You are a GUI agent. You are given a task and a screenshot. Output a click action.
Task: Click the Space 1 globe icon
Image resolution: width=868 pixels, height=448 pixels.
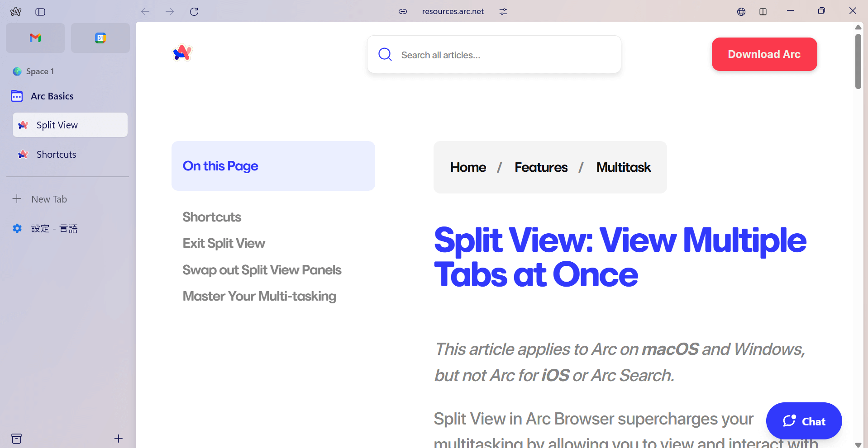click(x=17, y=71)
